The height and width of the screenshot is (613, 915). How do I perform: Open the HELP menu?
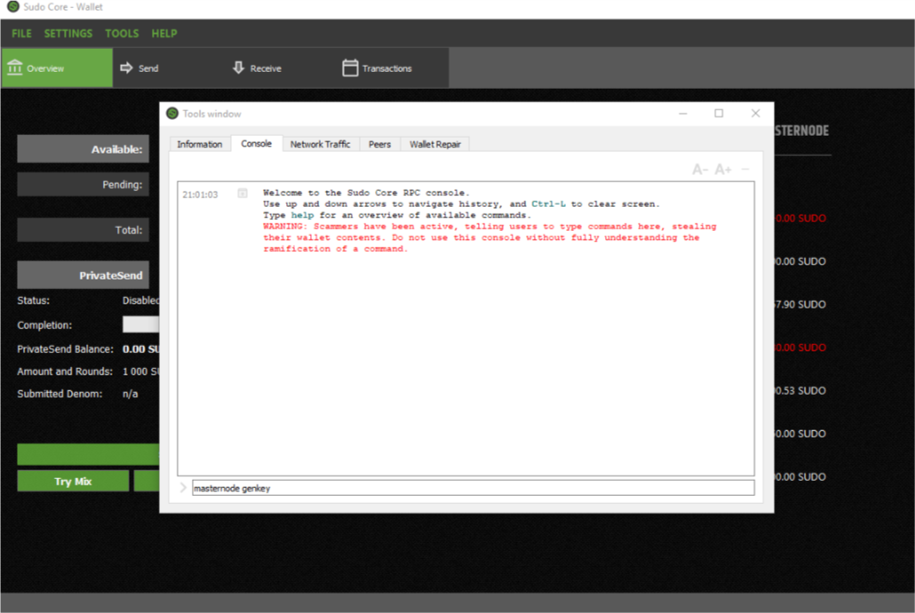[164, 34]
